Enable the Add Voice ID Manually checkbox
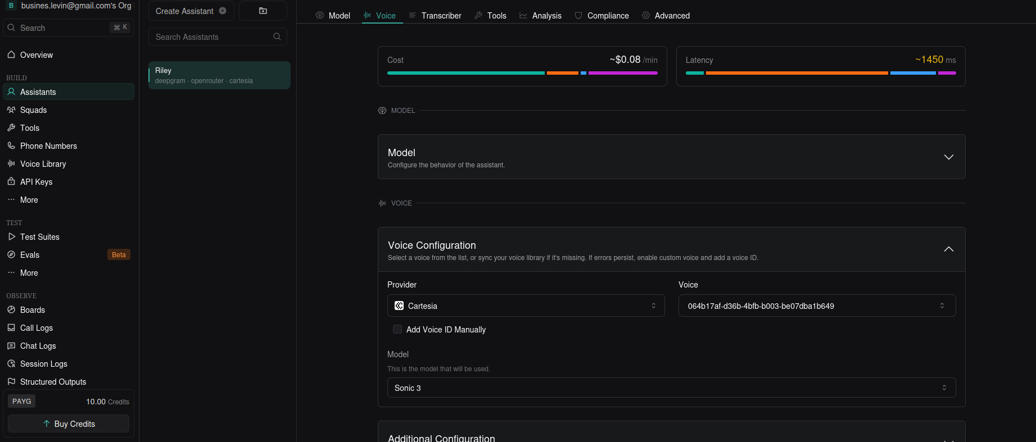This screenshot has width=1036, height=442. click(x=397, y=329)
